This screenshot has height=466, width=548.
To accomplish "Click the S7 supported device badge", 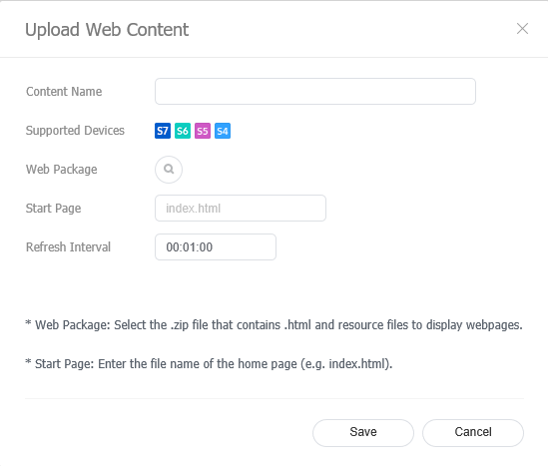I will click(x=163, y=131).
